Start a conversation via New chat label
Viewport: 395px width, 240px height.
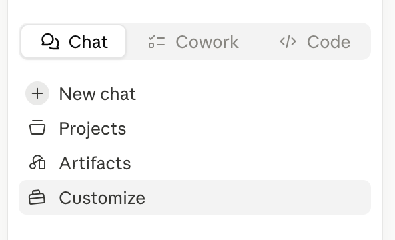click(x=97, y=94)
